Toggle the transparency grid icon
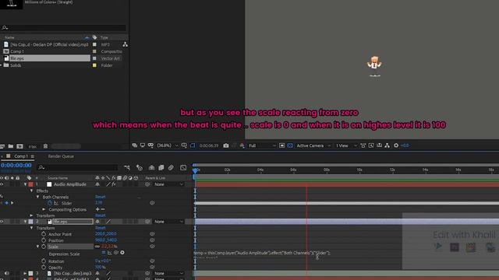 pyautogui.click(x=290, y=145)
